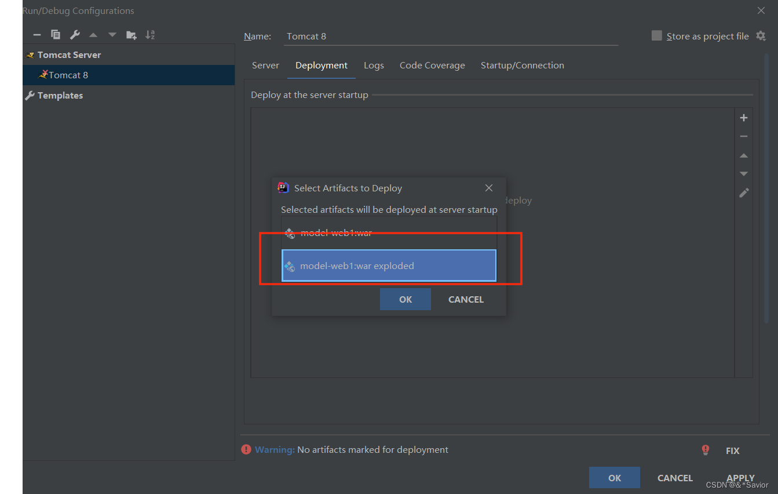Move configuration up with the arrow icon

pos(93,35)
